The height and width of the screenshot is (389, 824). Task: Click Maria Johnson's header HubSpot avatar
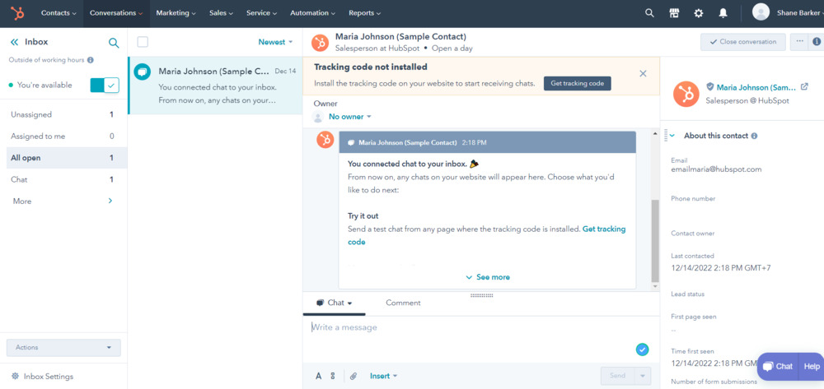click(320, 43)
